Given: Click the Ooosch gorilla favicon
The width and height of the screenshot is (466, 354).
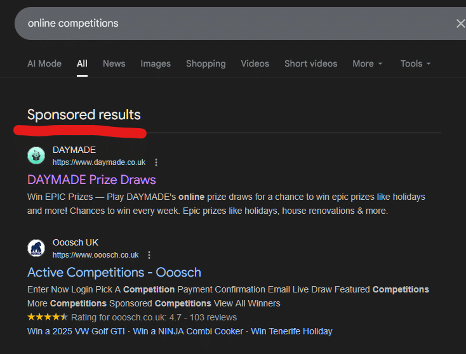Looking at the screenshot, I should (36, 248).
